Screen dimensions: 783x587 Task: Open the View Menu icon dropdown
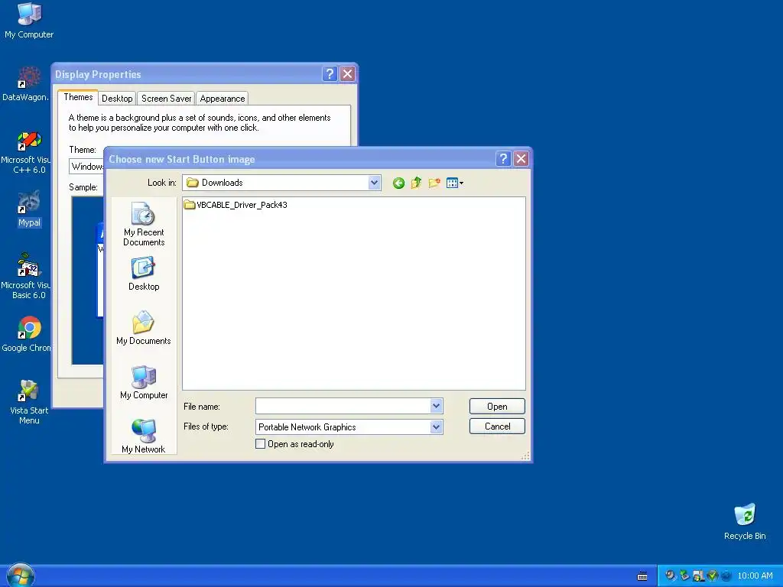454,183
